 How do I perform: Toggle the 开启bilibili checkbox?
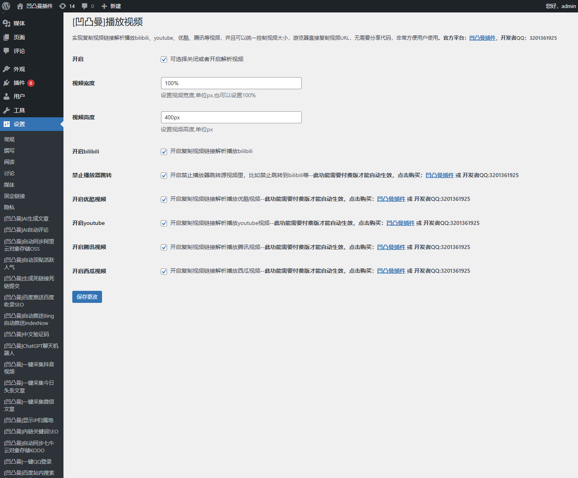point(164,152)
